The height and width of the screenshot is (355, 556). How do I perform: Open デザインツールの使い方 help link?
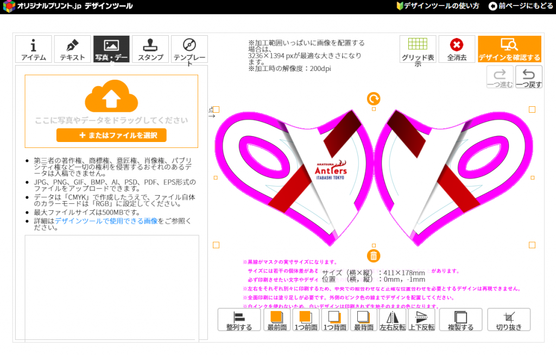[438, 6]
